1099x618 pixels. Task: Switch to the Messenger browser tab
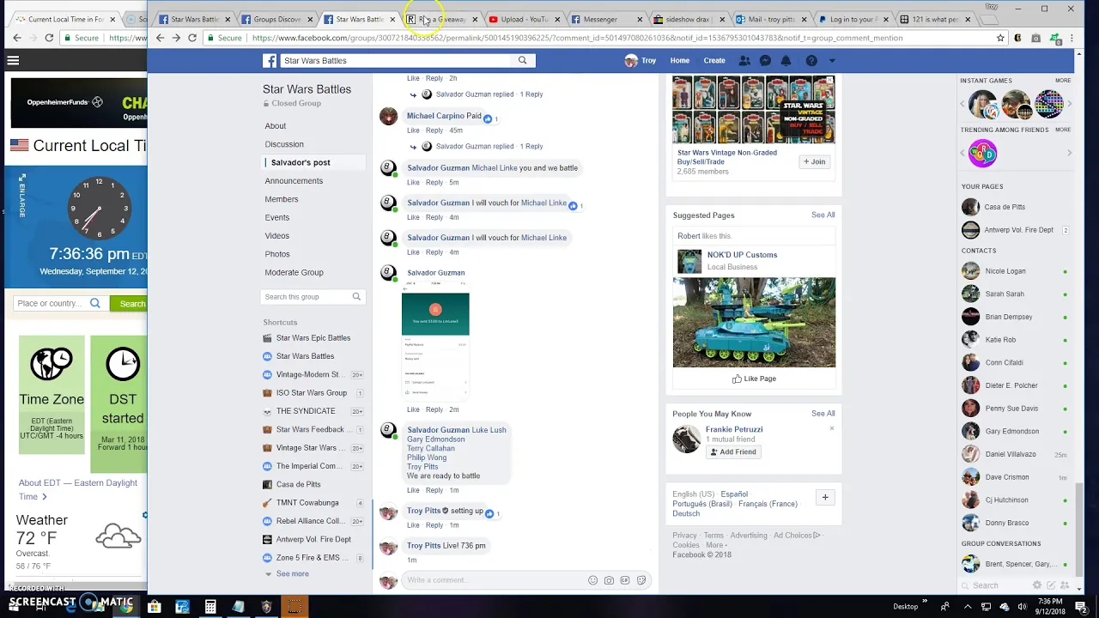(606, 19)
